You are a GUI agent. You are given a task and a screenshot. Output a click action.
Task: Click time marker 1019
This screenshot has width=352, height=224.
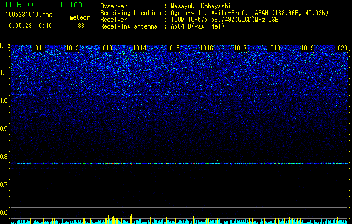[x=307, y=48]
